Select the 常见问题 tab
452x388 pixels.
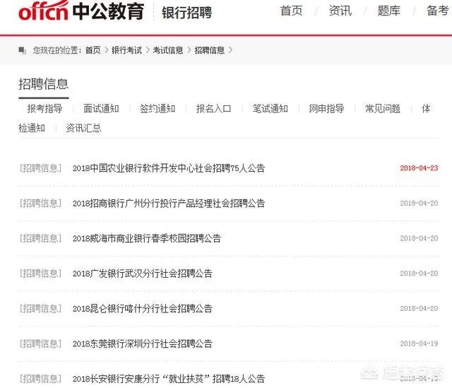tap(383, 109)
